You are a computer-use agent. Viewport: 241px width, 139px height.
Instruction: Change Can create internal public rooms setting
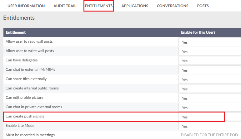click(x=210, y=89)
